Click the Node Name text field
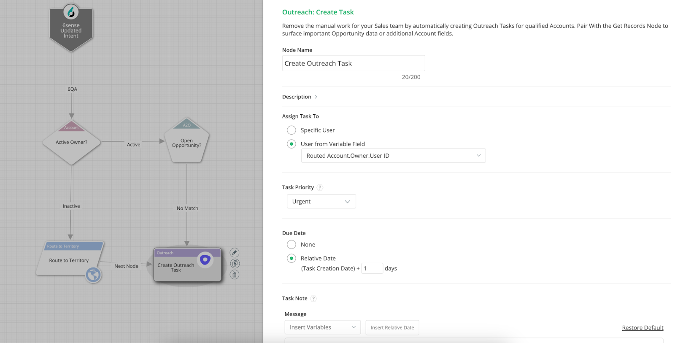Screen dimensions: 675x343 click(x=354, y=63)
